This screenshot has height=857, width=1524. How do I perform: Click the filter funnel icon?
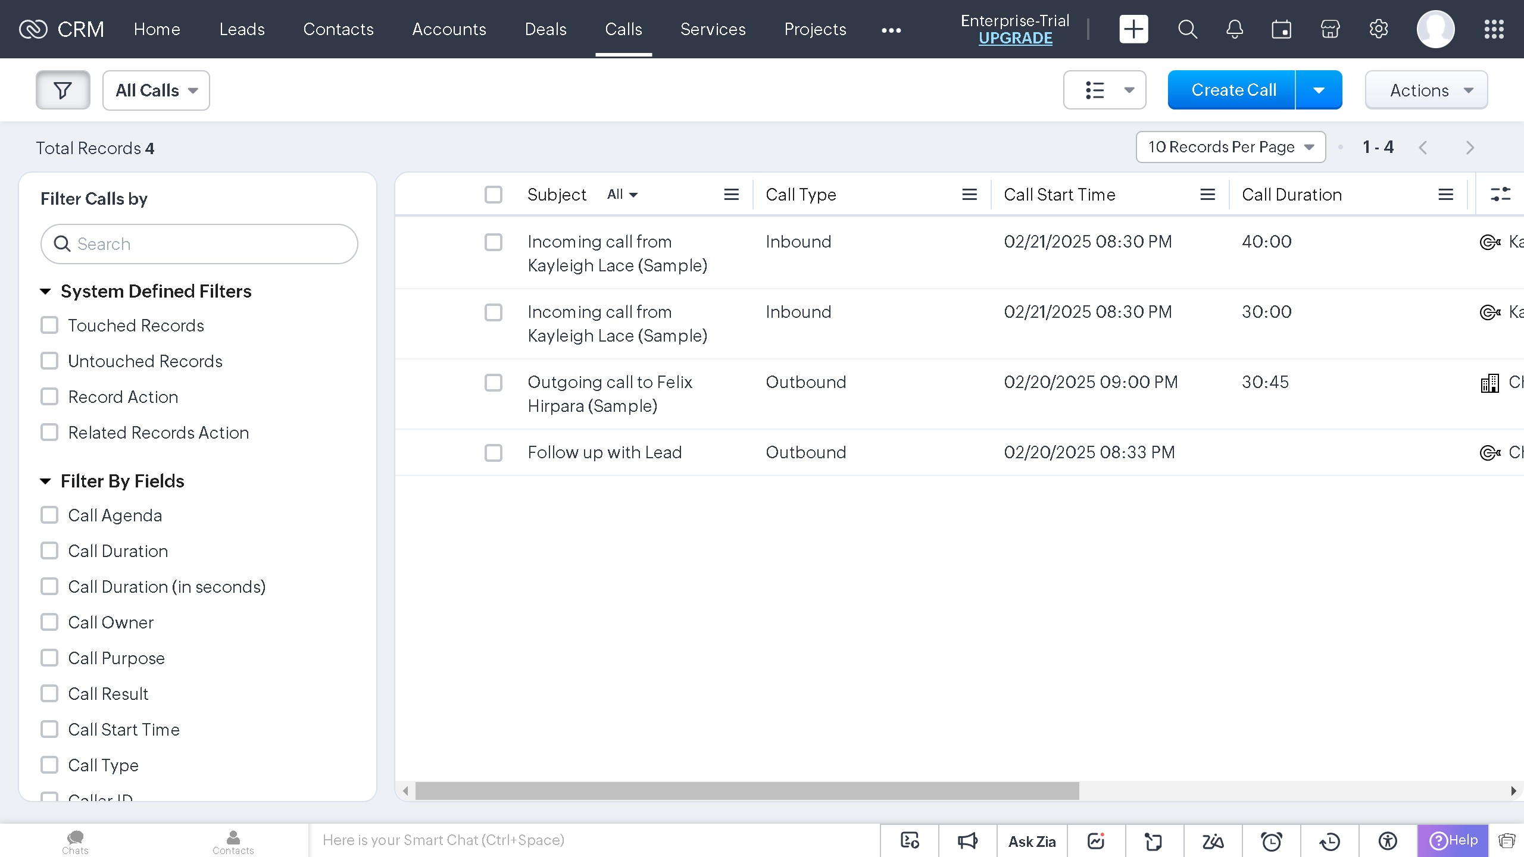click(x=63, y=90)
